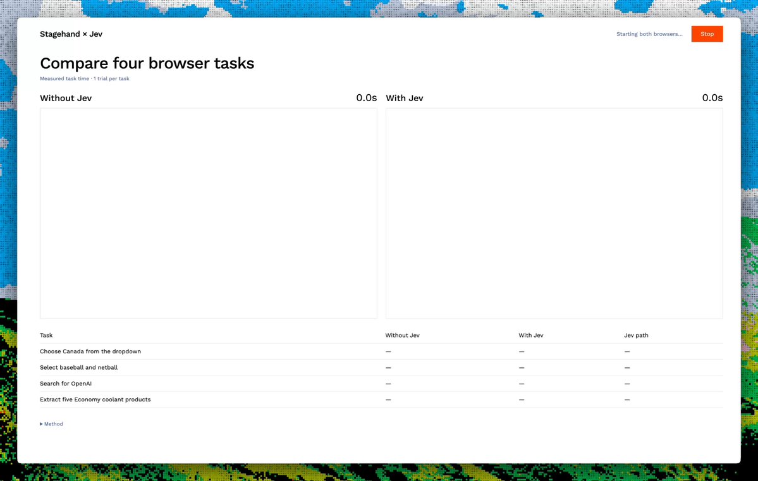Click the 'Starting both browsers...' status text
This screenshot has height=481, width=758.
pos(649,34)
